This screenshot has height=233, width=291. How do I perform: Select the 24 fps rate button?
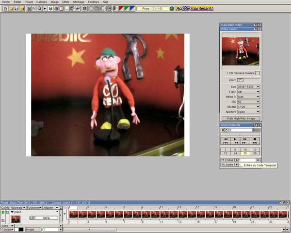235,153
